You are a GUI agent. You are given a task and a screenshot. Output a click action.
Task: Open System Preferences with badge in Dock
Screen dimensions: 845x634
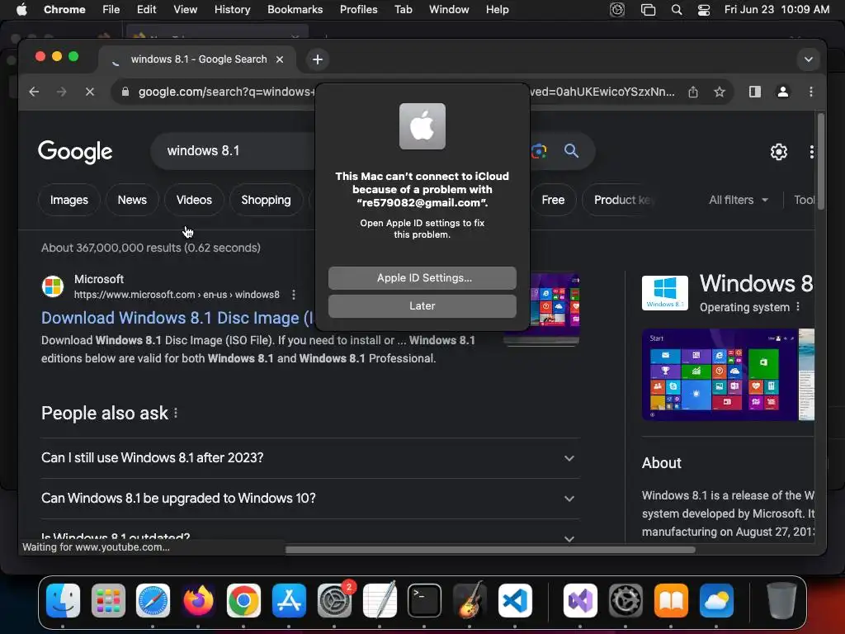pyautogui.click(x=334, y=601)
